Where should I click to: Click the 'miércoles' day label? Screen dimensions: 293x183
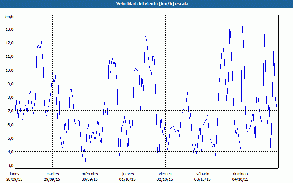pos(90,174)
